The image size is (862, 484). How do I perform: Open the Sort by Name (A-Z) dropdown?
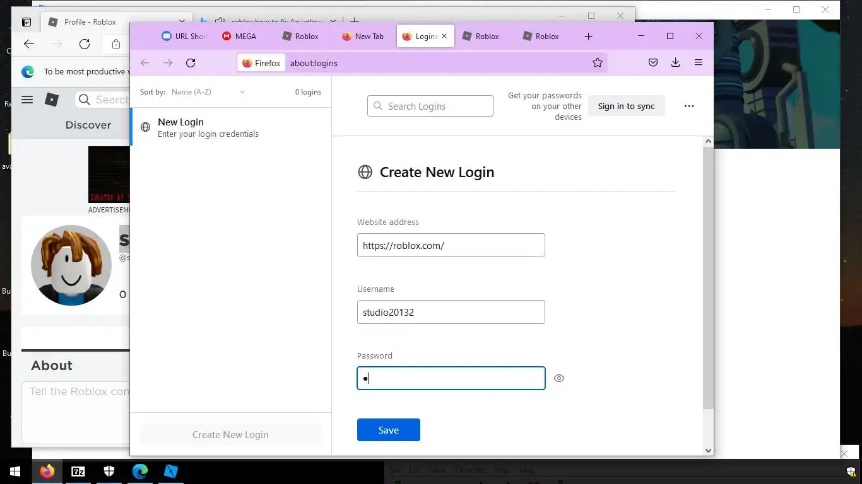point(208,92)
